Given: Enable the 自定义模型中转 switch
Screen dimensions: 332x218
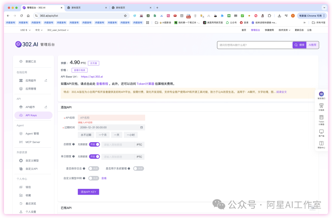Looking at the screenshot, I should 93,178.
